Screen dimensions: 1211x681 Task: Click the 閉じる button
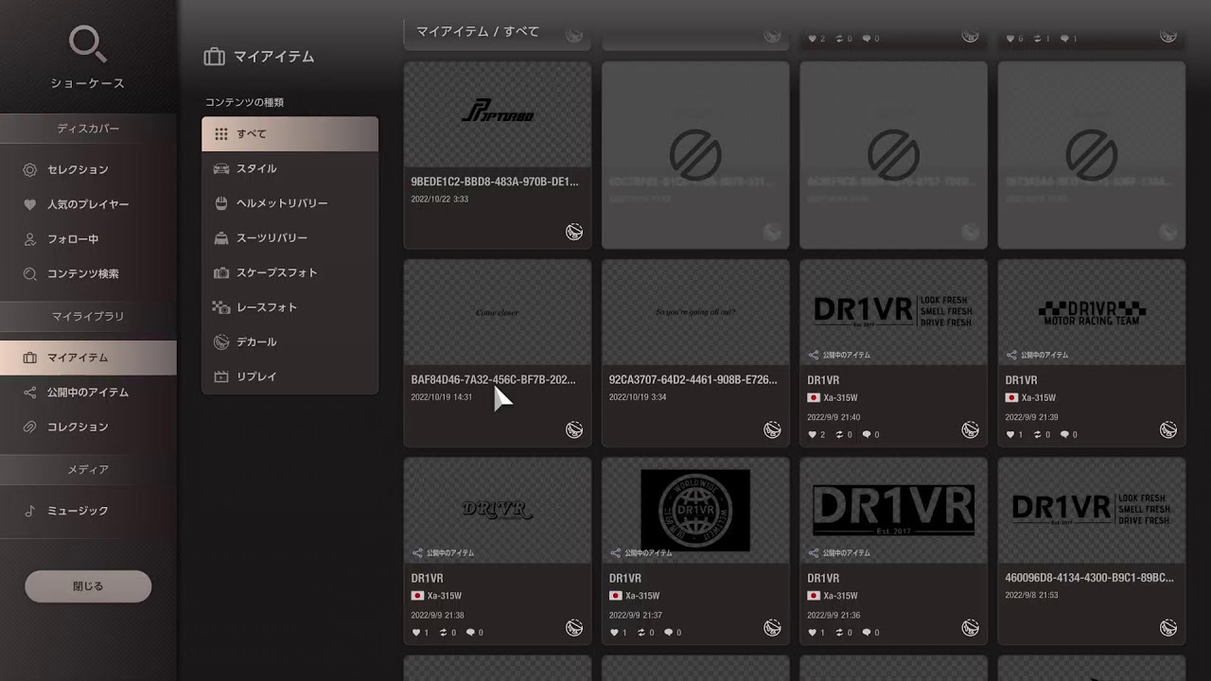[x=88, y=586]
